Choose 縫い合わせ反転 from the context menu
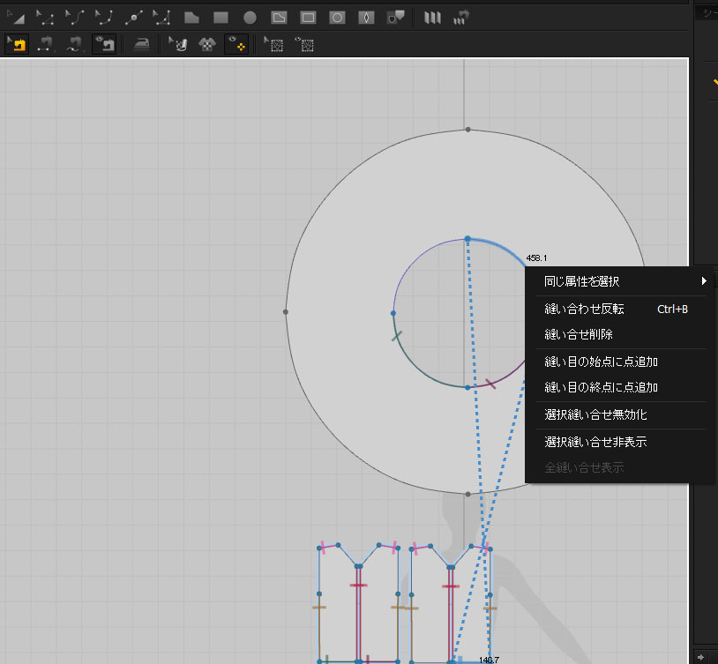 (x=584, y=309)
